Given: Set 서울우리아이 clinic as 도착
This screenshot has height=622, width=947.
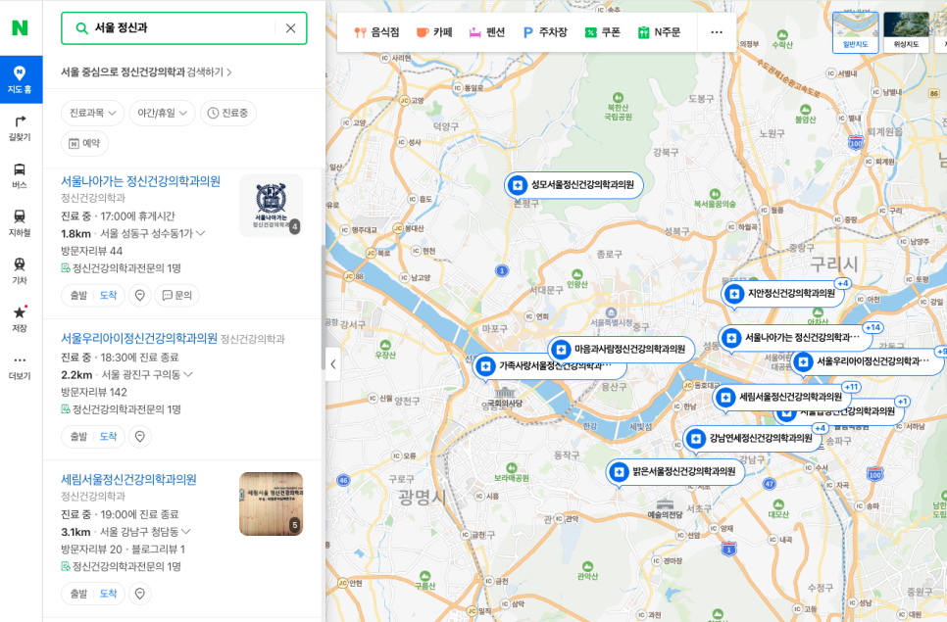Looking at the screenshot, I should pos(109,436).
